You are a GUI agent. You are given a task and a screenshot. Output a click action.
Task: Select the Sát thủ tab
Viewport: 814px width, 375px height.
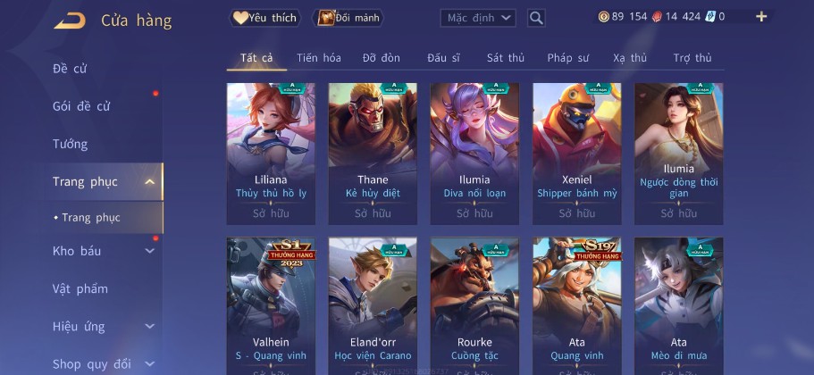click(x=506, y=57)
